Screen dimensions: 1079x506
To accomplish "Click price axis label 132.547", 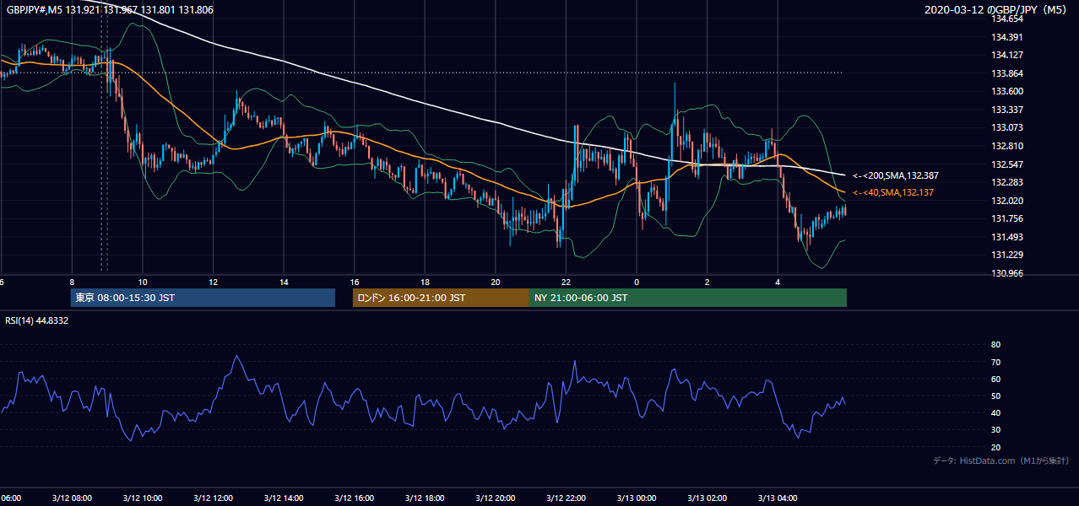I will [1007, 164].
